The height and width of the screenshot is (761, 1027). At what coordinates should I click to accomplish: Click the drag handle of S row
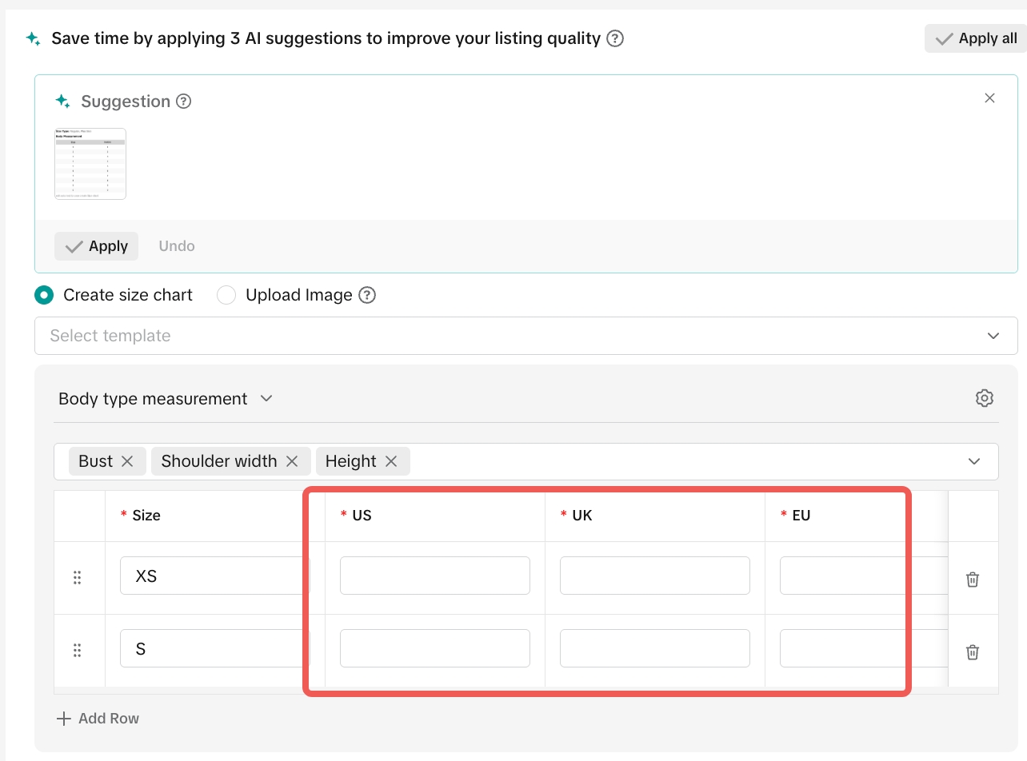click(78, 650)
